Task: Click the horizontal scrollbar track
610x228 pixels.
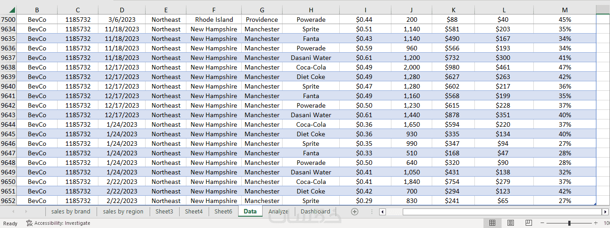Action: (x=499, y=212)
